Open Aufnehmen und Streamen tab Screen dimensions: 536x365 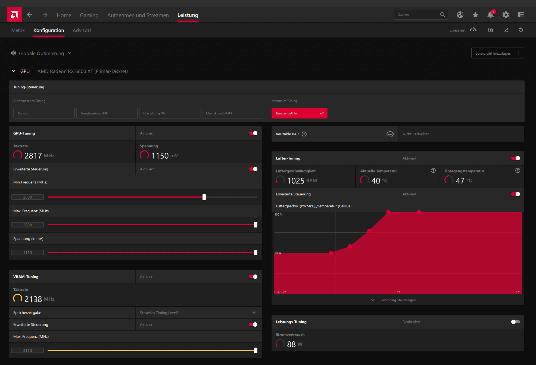tap(138, 15)
